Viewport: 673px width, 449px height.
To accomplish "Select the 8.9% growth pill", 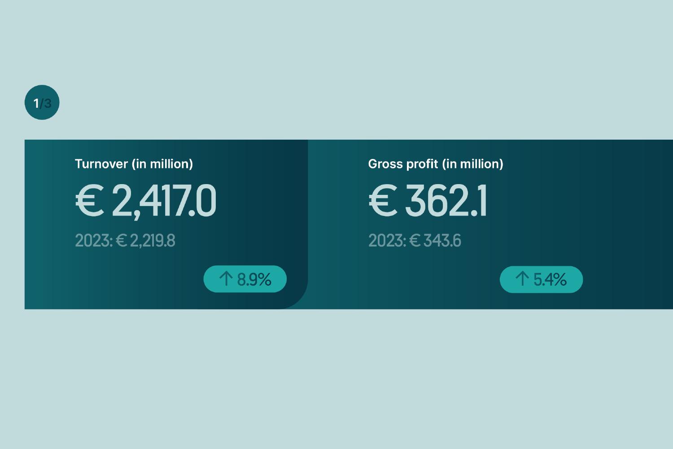I will coord(245,279).
